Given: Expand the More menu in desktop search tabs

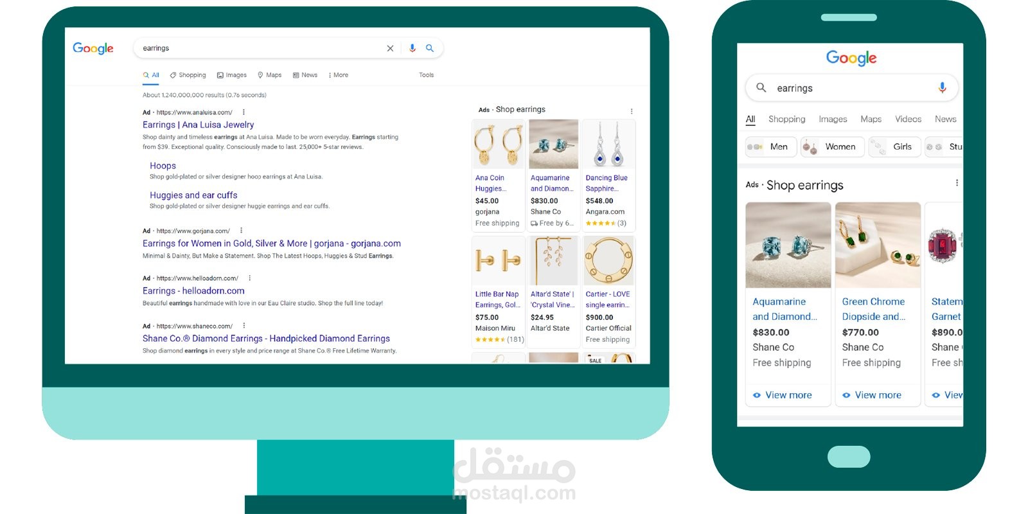Looking at the screenshot, I should 339,75.
